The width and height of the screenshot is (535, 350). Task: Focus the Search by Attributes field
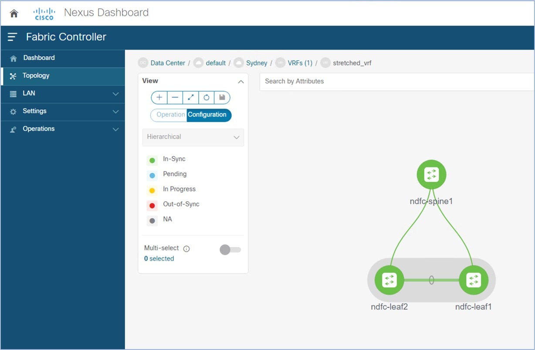pyautogui.click(x=397, y=82)
